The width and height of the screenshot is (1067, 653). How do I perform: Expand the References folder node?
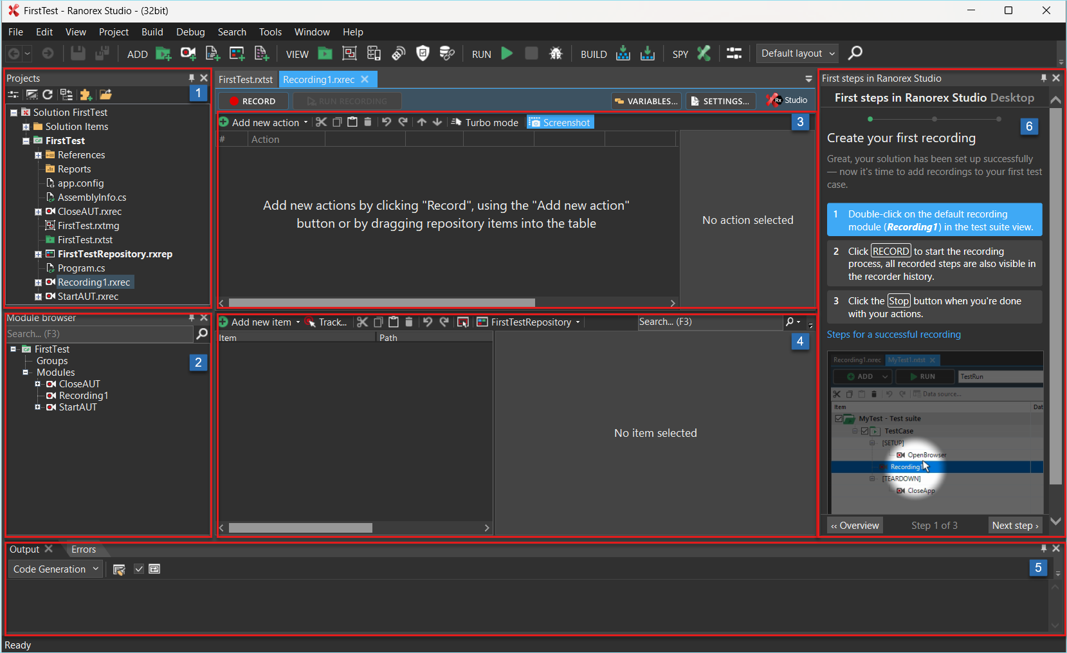coord(38,155)
